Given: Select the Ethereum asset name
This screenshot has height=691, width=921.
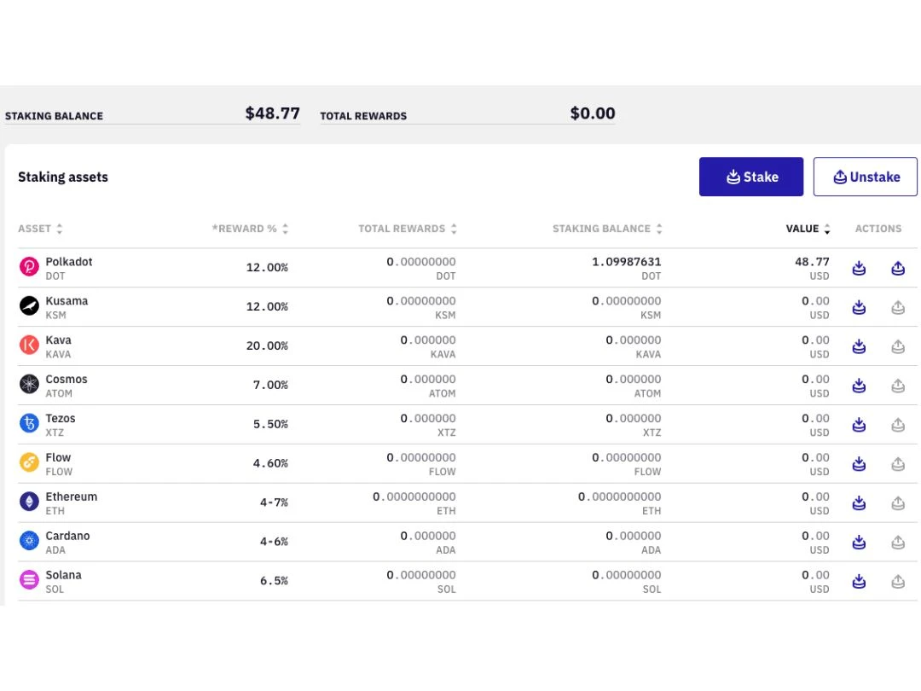Looking at the screenshot, I should click(x=71, y=496).
